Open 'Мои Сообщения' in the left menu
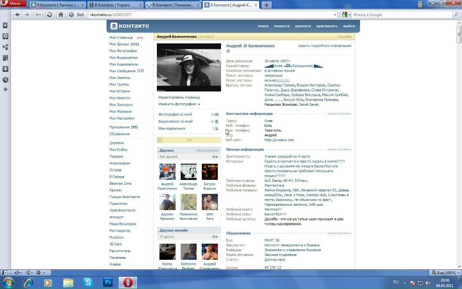 126,71
